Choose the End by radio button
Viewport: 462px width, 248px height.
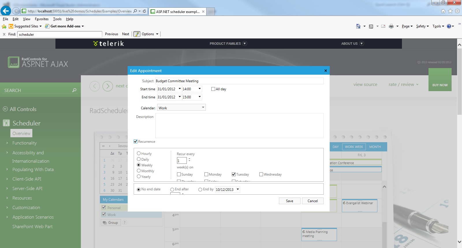[200, 189]
